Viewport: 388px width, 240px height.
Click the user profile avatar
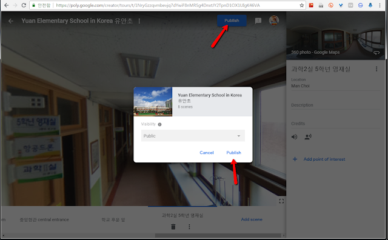click(x=274, y=20)
